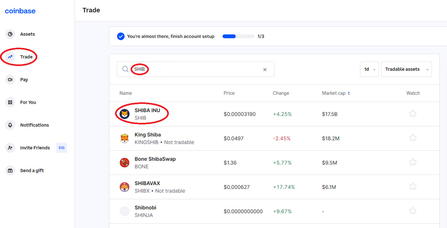This screenshot has width=447, height=228.
Task: Click the SHIBA INU coin logo
Action: click(125, 114)
